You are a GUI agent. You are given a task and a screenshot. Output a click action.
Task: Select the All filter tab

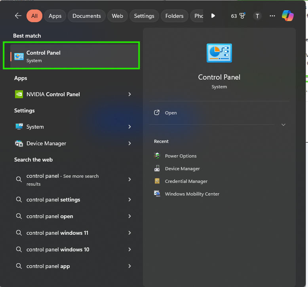click(x=34, y=16)
